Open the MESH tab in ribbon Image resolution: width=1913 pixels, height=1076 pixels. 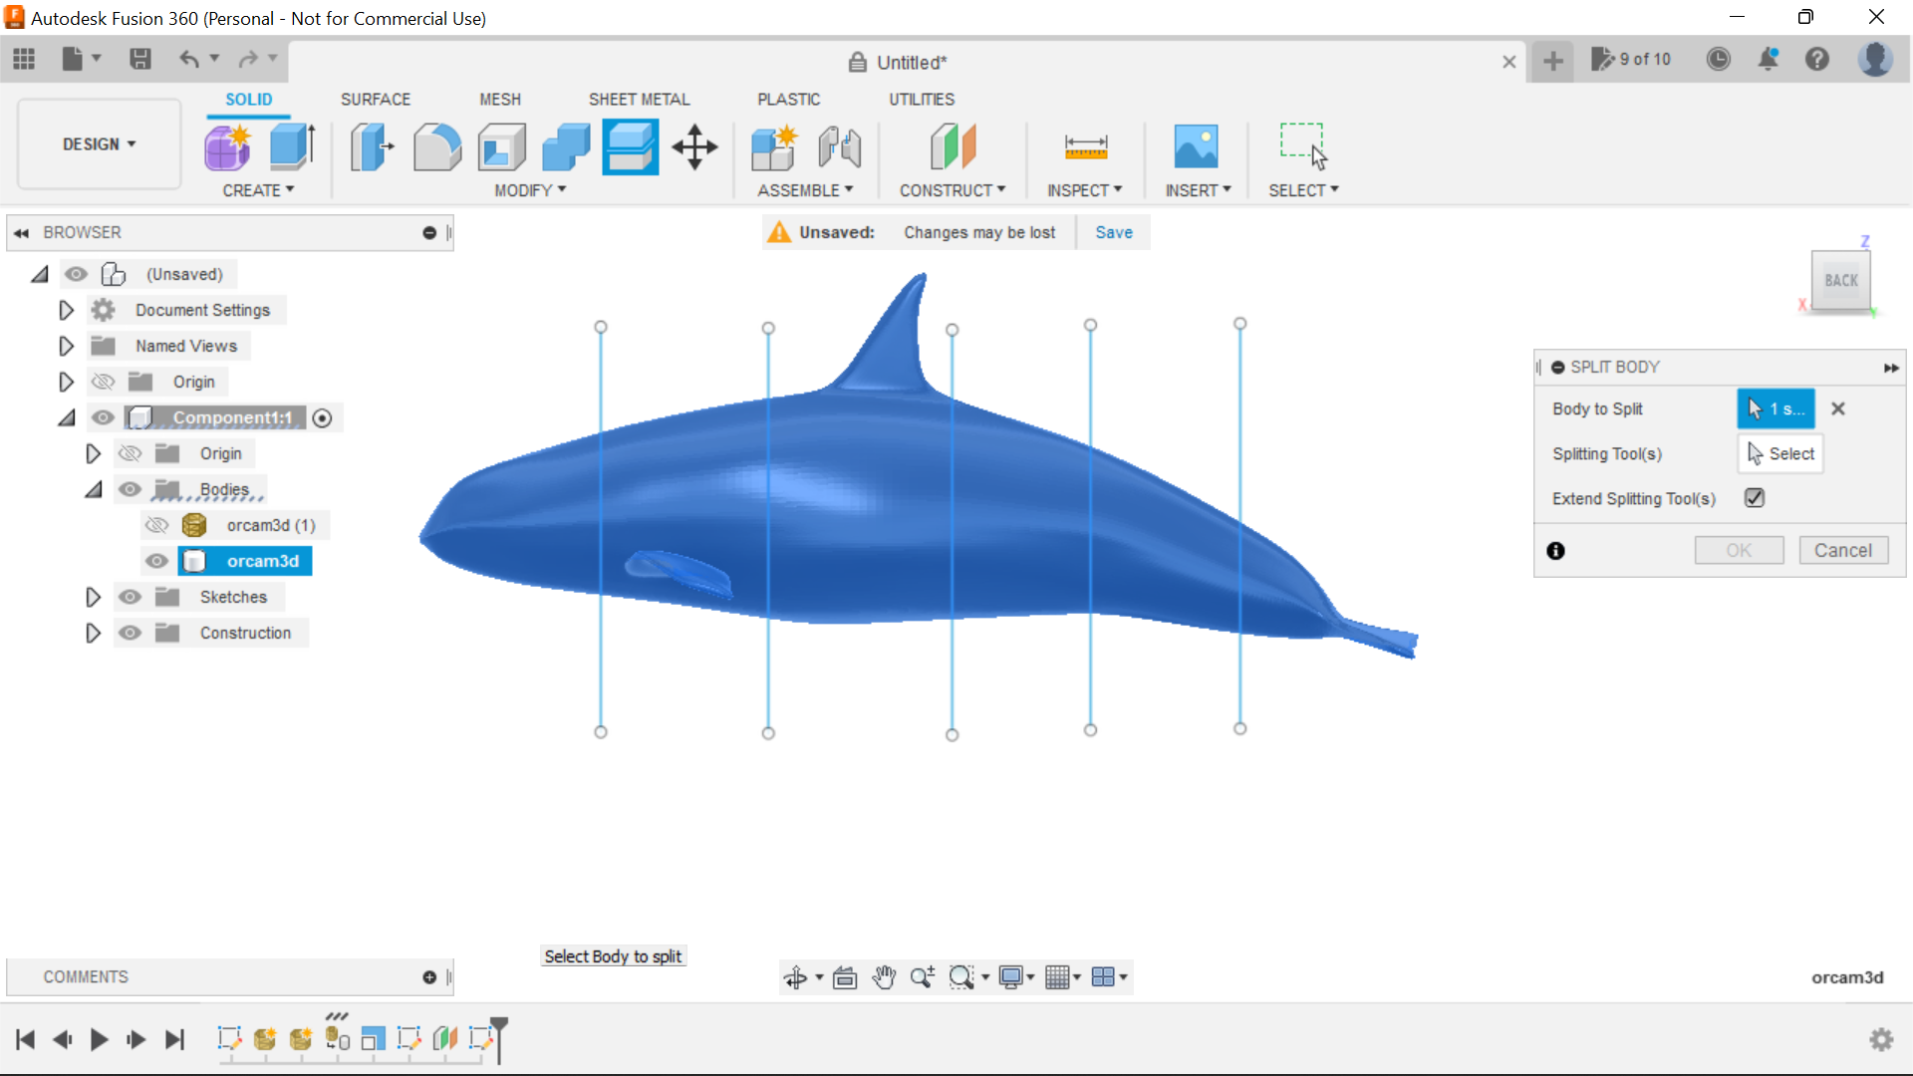click(x=500, y=99)
